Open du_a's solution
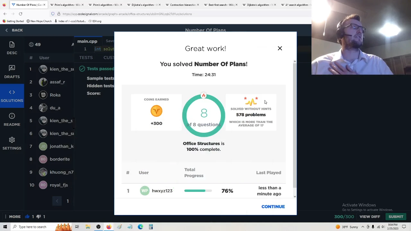Screen dimensions: 411x231 55,108
